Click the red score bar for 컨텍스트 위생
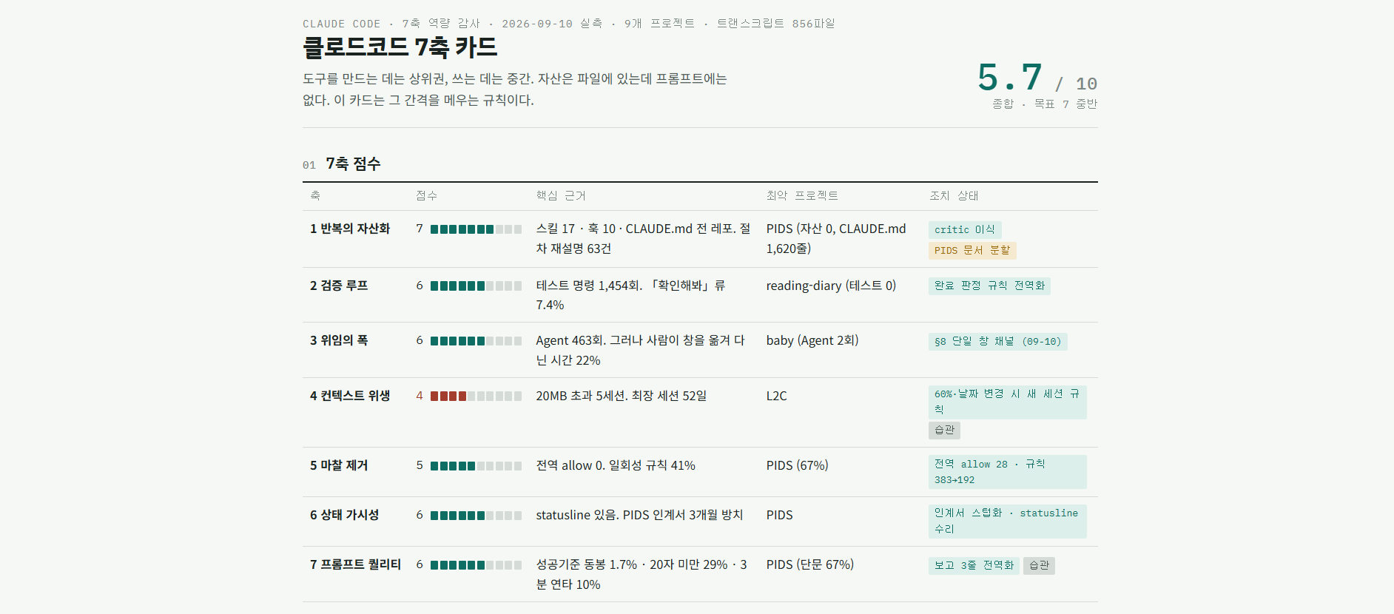This screenshot has width=1394, height=614. pos(476,397)
